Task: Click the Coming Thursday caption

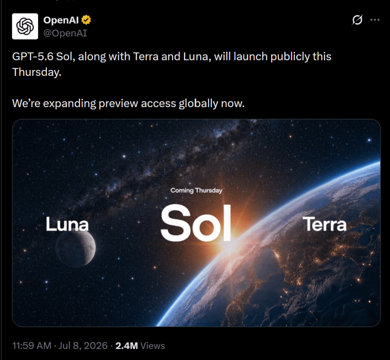Action: (196, 190)
